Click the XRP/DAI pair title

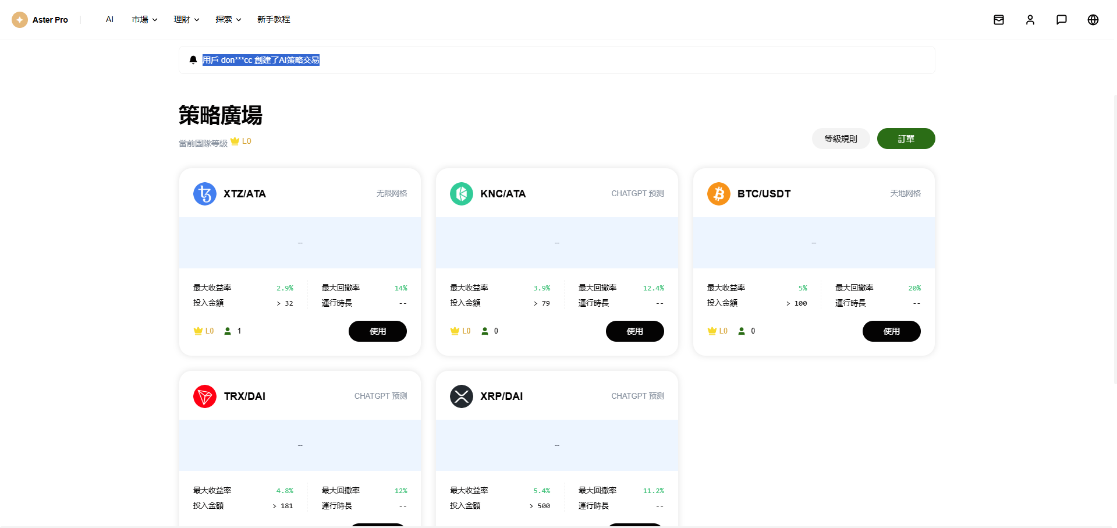502,396
